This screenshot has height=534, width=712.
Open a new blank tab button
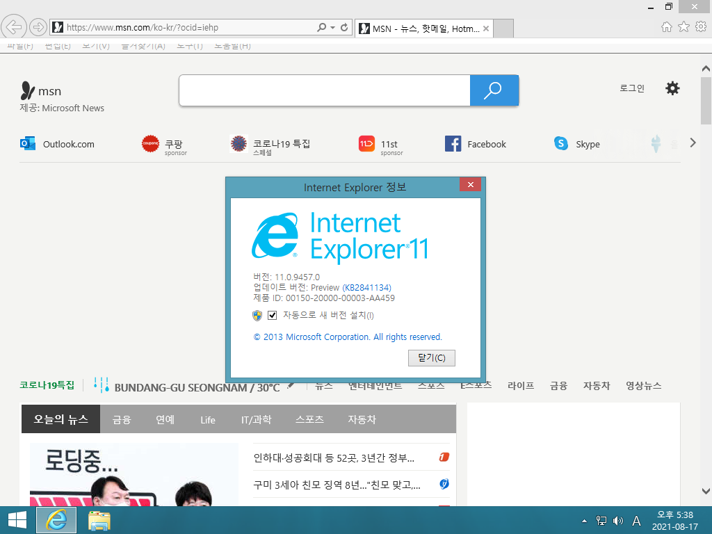coord(503,29)
